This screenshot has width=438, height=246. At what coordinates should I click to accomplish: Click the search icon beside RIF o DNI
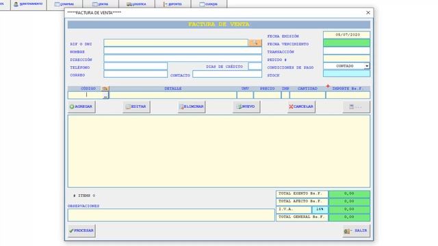coord(255,42)
